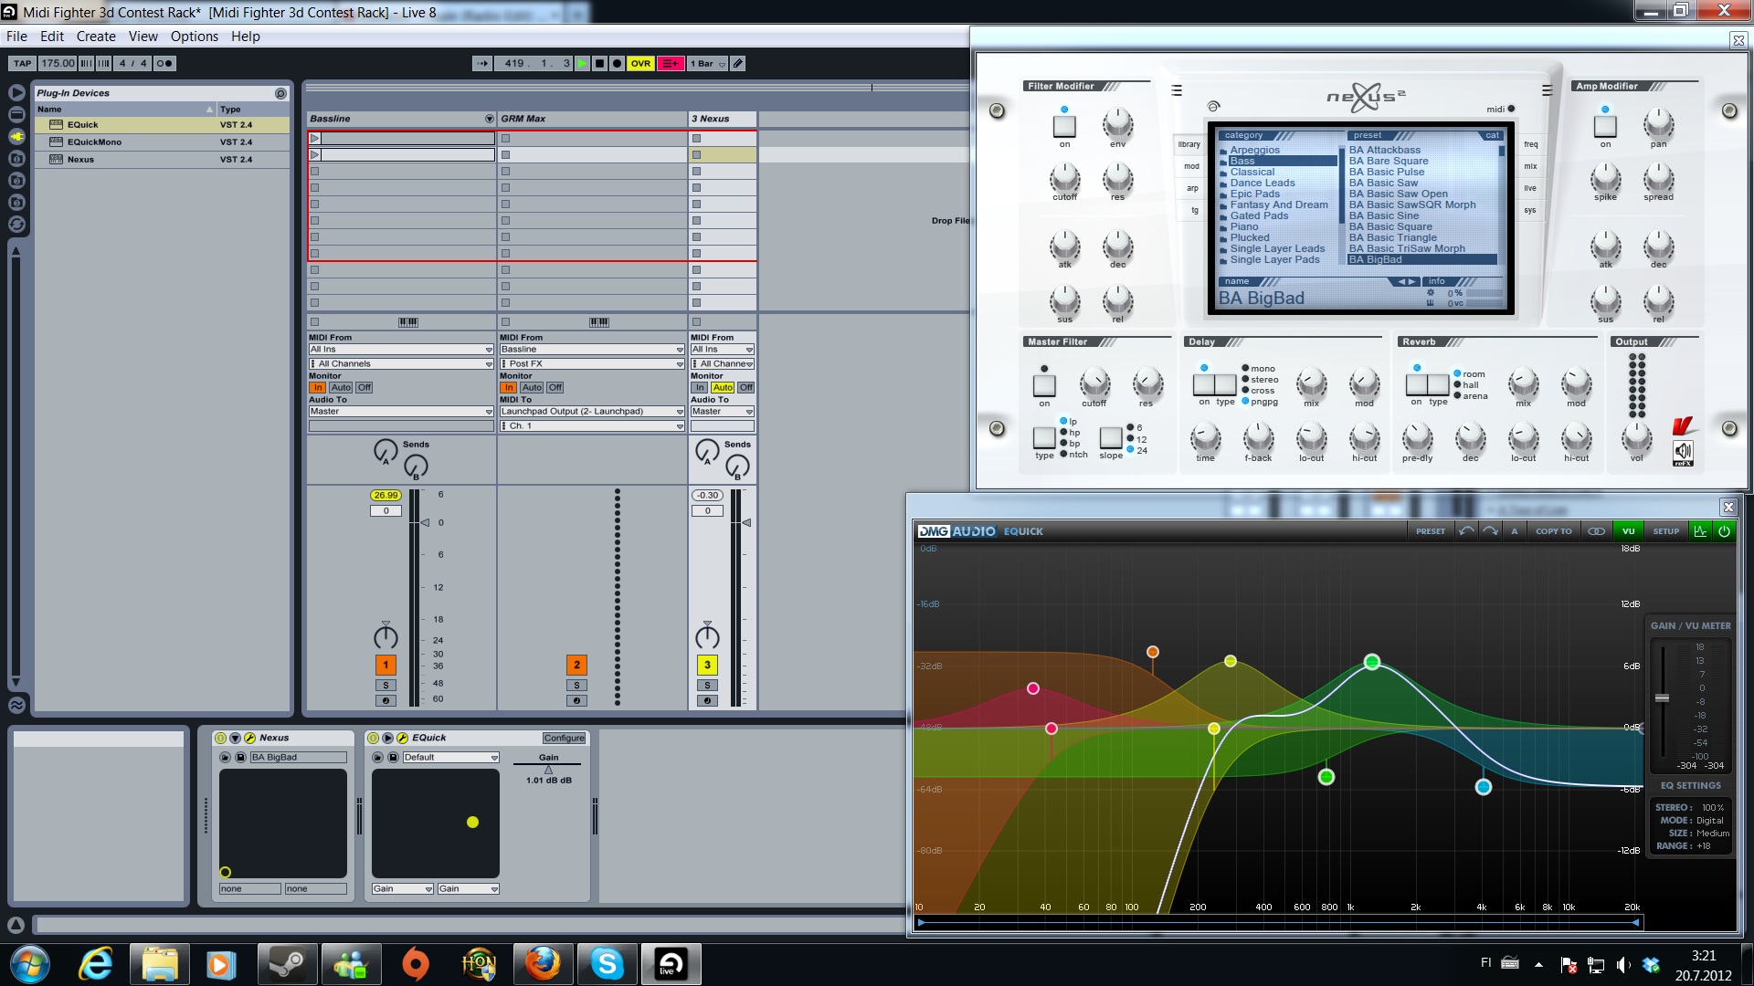
Task: Open the Create menu
Action: tap(96, 37)
